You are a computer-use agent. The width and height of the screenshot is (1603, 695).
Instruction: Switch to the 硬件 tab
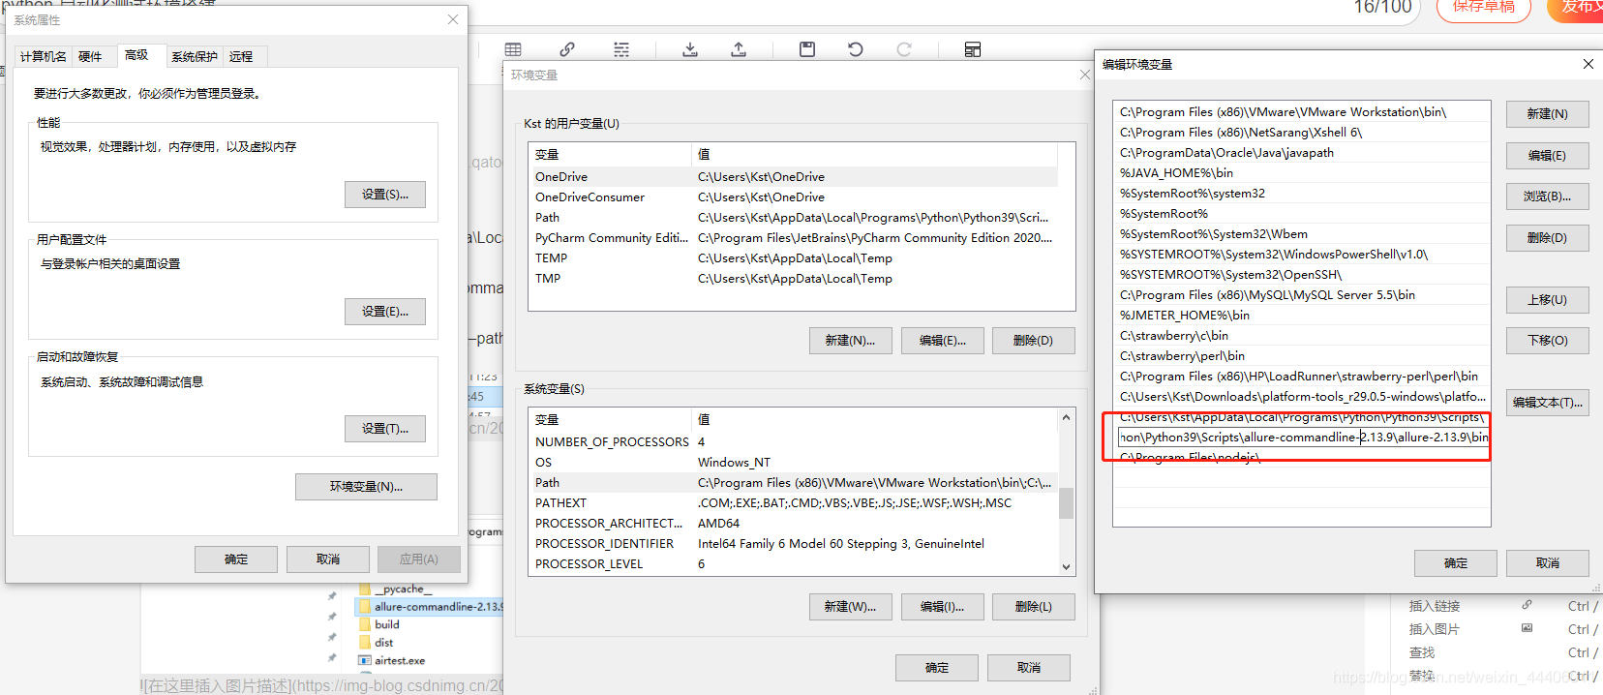coord(90,56)
